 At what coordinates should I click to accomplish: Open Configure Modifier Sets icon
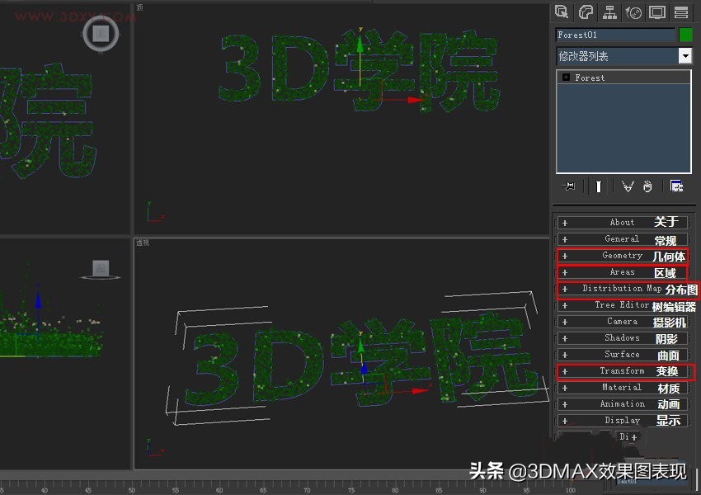click(678, 186)
